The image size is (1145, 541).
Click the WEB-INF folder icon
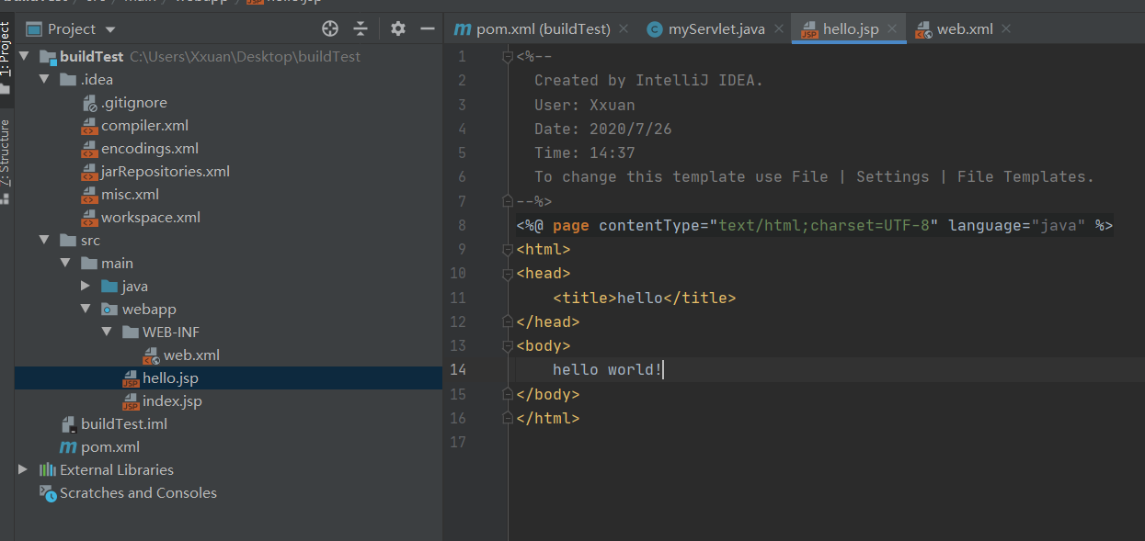pos(131,332)
